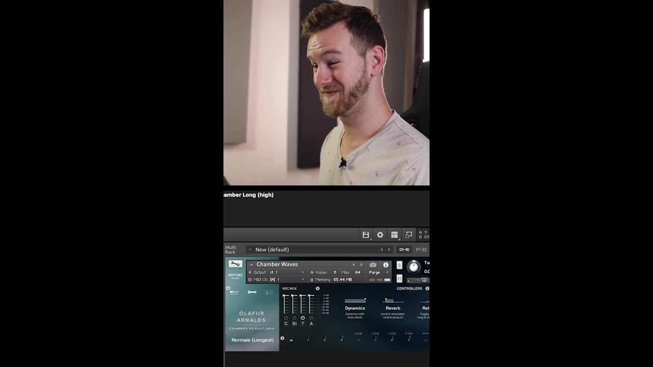Click the A mic label
The width and height of the screenshot is (653, 367).
point(311,324)
